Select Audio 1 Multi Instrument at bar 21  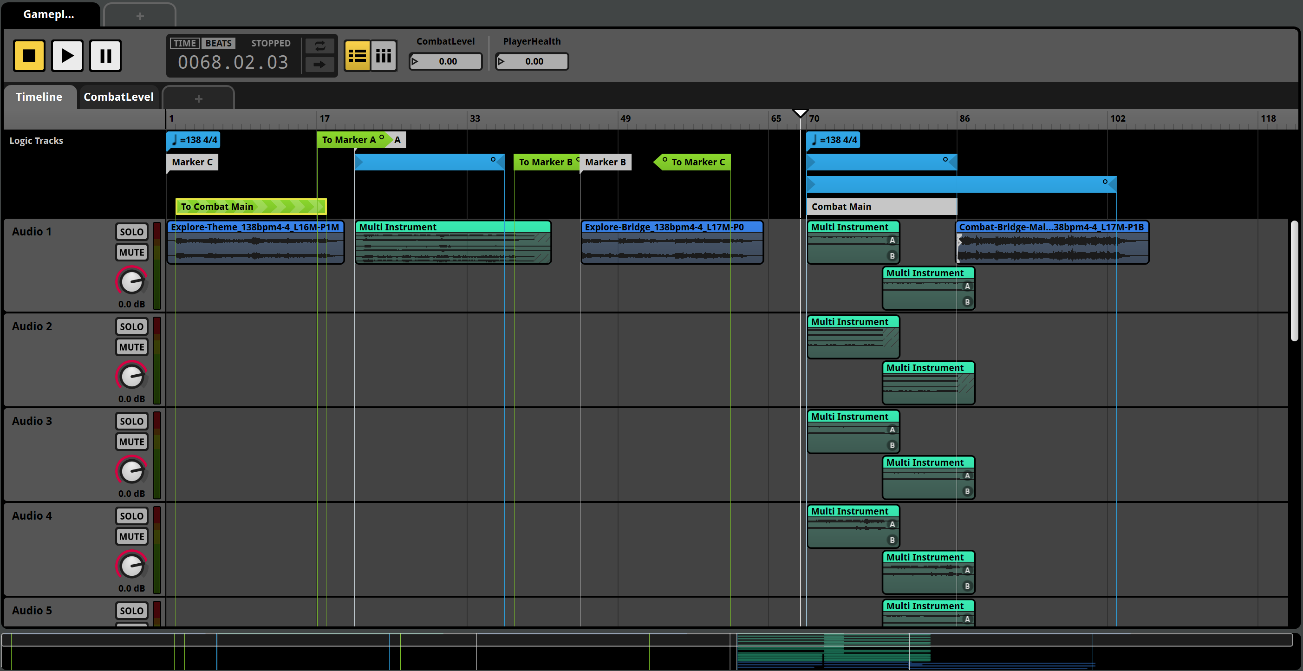coord(453,242)
